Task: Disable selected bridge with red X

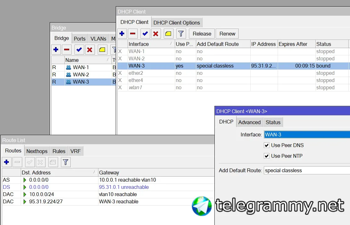Action: (90, 50)
